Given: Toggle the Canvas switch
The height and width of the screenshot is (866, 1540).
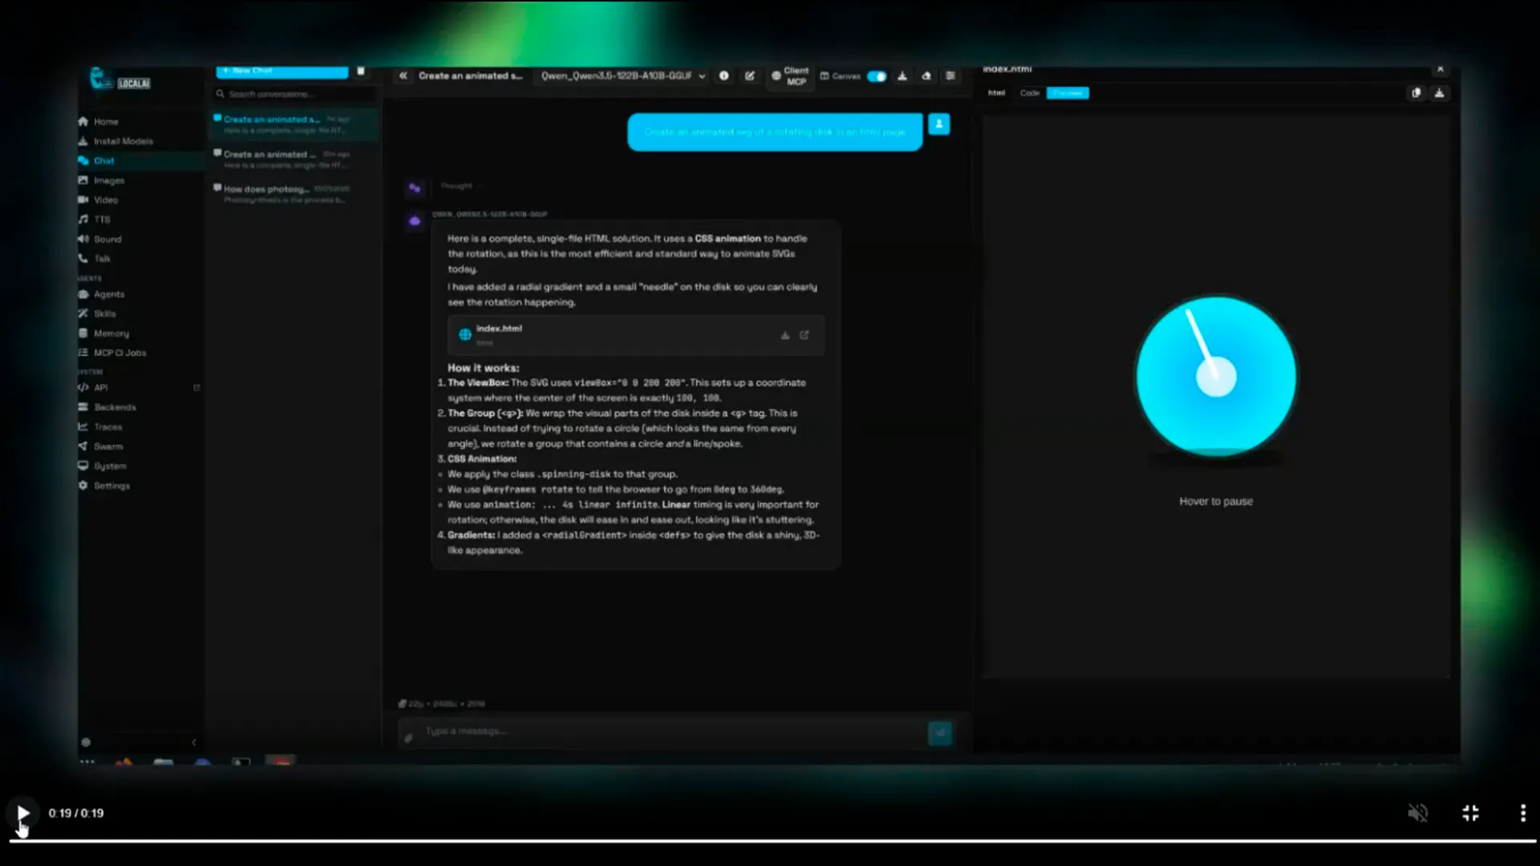Looking at the screenshot, I should [x=877, y=76].
